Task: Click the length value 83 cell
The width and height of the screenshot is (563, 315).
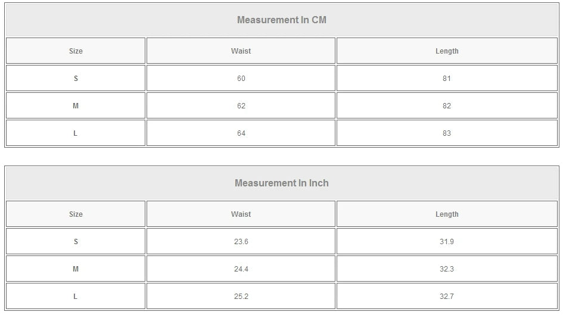Action: 447,133
